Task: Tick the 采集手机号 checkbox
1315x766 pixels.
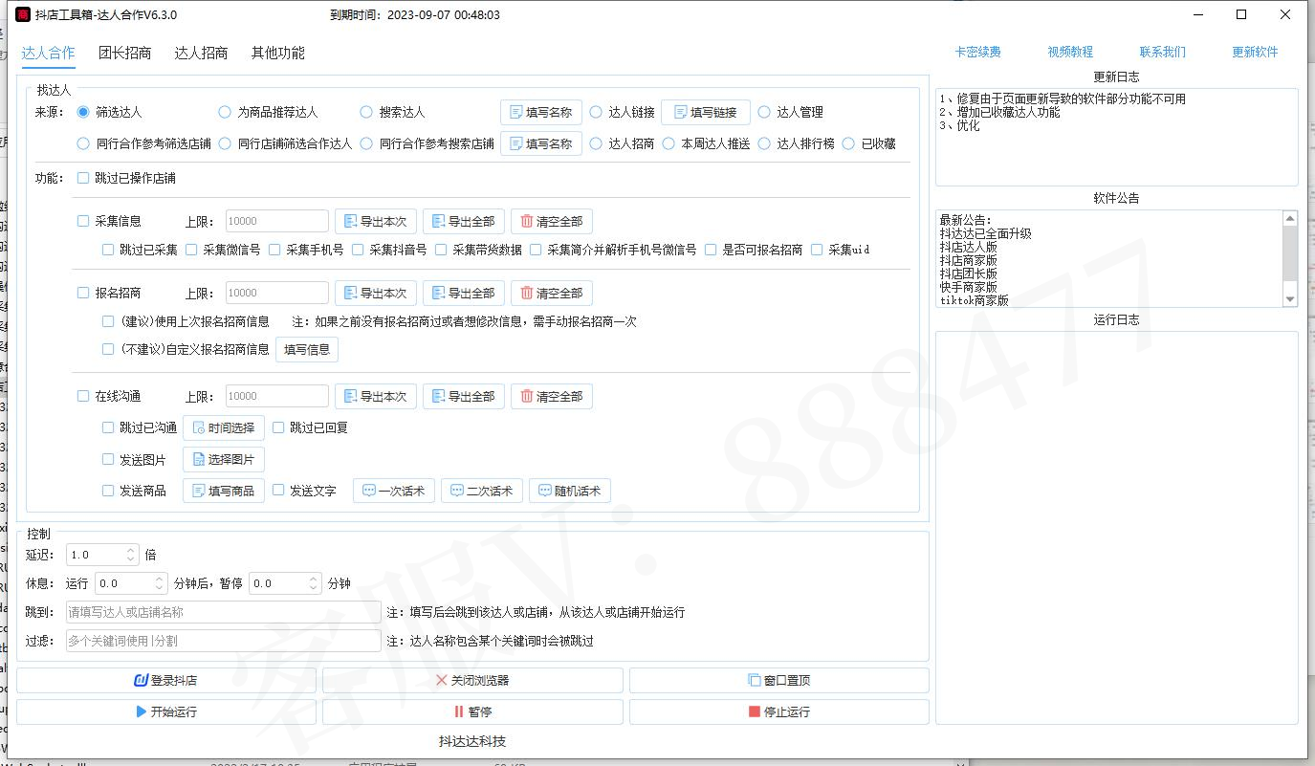Action: pyautogui.click(x=274, y=250)
